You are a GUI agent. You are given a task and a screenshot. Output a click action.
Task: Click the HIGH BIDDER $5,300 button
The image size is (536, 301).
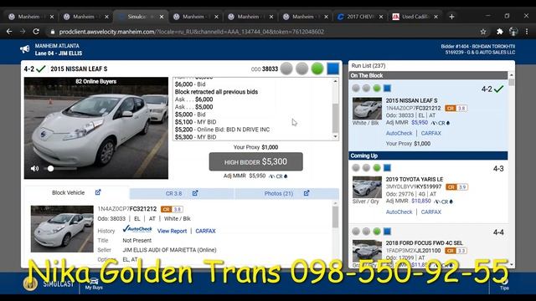click(255, 161)
